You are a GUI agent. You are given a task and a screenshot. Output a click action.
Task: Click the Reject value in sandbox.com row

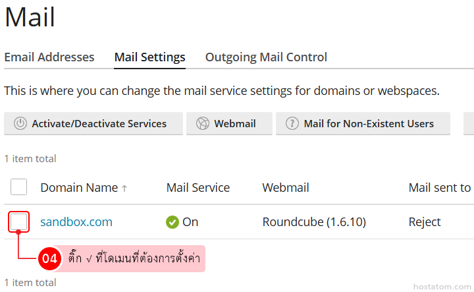[425, 222]
